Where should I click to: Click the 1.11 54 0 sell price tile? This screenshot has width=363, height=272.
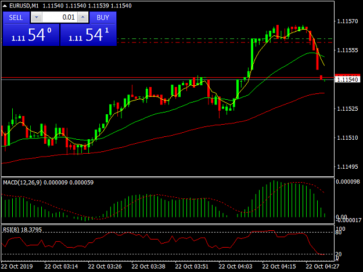(x=31, y=35)
